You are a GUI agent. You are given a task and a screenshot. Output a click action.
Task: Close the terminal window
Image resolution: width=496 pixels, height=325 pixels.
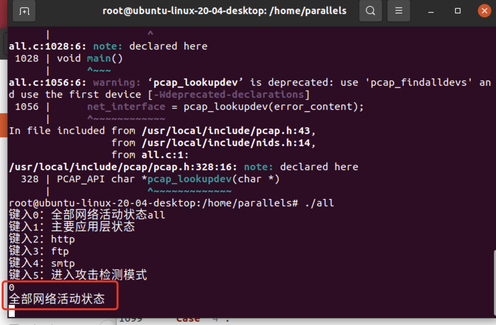pyautogui.click(x=484, y=11)
